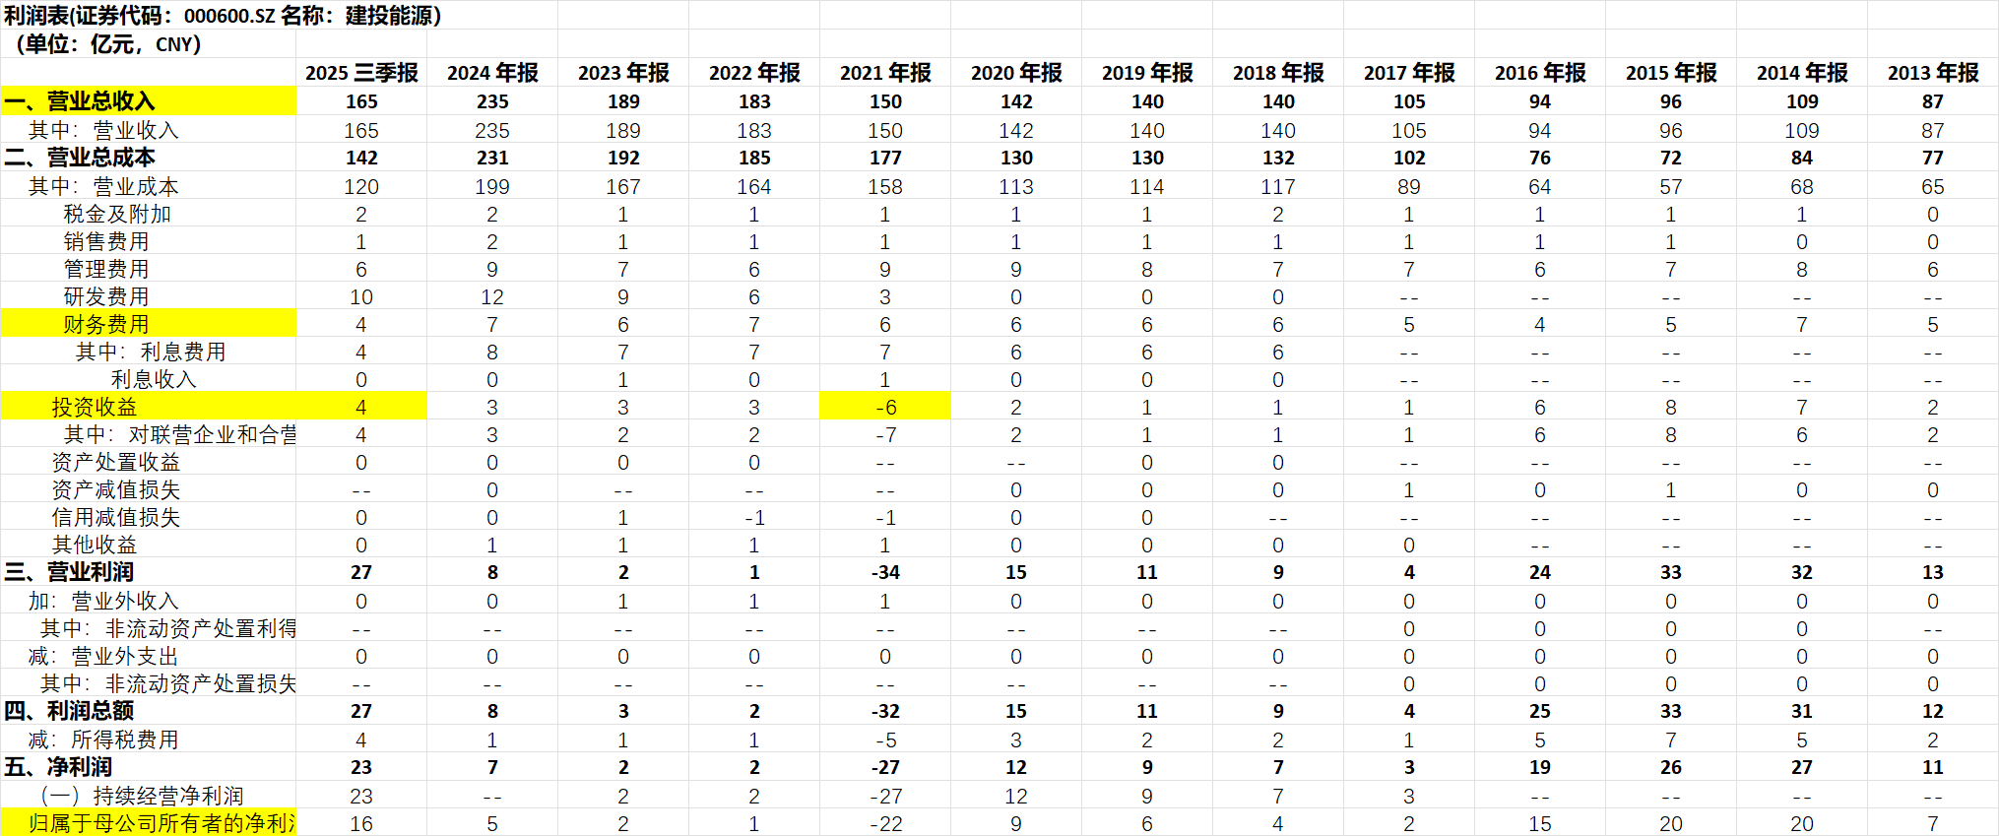Click the '销售费用' row label
1999x836 pixels.
(106, 241)
